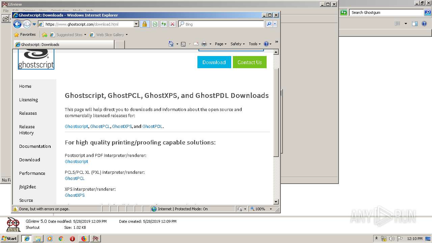432x243 pixels.
Task: Click Explorer preview pane toggle icon
Action: (415, 24)
